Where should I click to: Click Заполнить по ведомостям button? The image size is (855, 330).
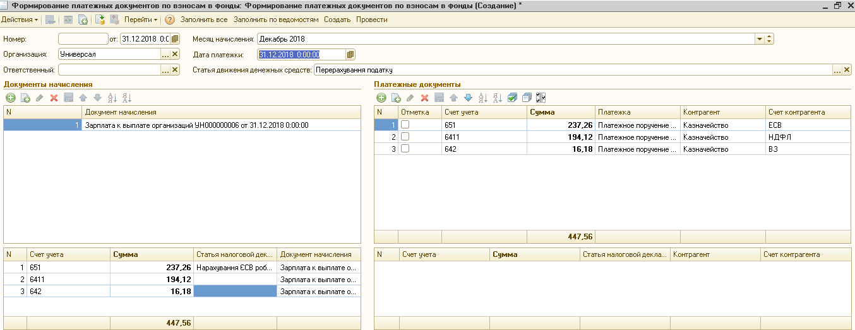click(276, 20)
